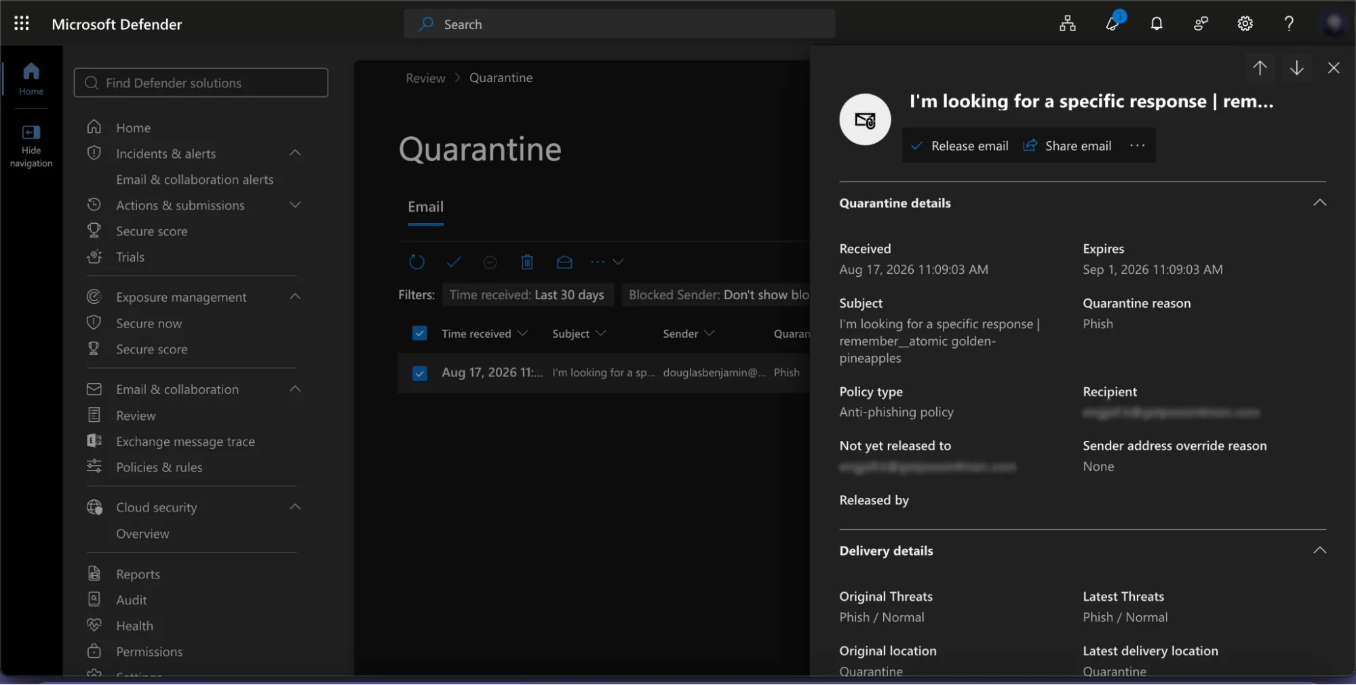Screen dimensions: 1356x685
Task: Open Reports in the sidebar
Action: pyautogui.click(x=138, y=574)
